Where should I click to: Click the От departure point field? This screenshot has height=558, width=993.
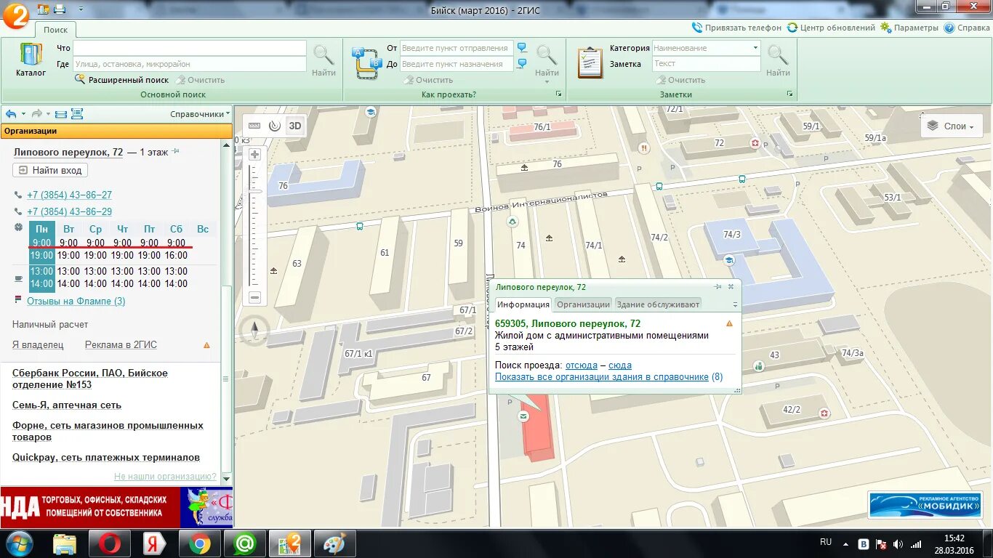click(456, 48)
